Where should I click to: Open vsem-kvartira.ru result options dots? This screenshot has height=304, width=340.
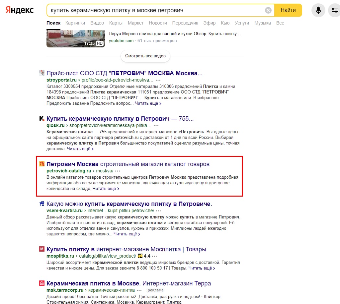coord(158,211)
